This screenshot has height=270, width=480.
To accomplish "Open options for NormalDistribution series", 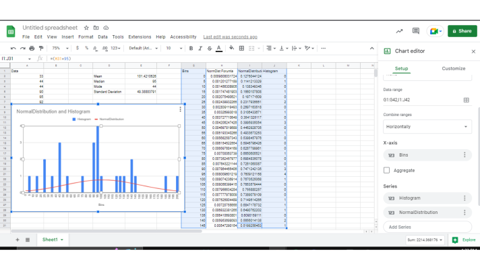I will tap(464, 213).
